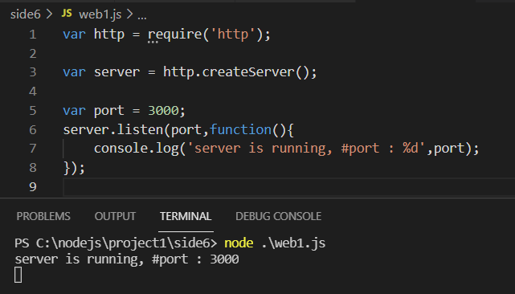Click console.log on line 7
This screenshot has width=515, height=294.
(x=137, y=149)
